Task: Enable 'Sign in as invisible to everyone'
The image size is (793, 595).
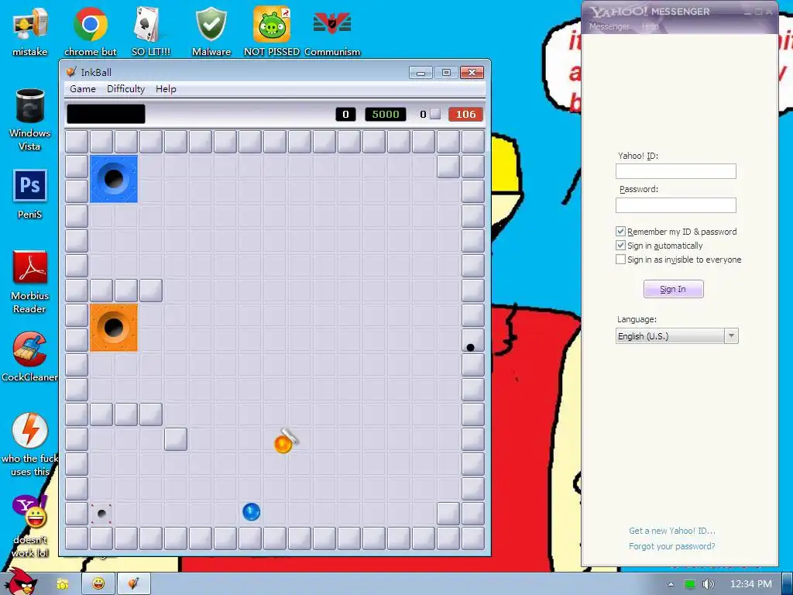Action: click(620, 260)
